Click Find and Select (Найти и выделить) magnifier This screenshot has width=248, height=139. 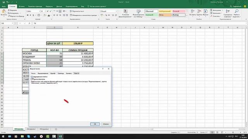(236, 11)
